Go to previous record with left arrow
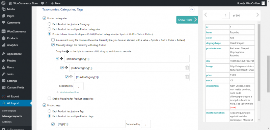Viewport: 270px width, 130px height. point(206,15)
